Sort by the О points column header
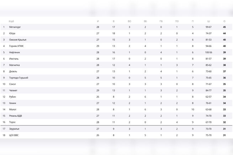The width and height of the screenshot is (233, 155). pyautogui.click(x=224, y=21)
